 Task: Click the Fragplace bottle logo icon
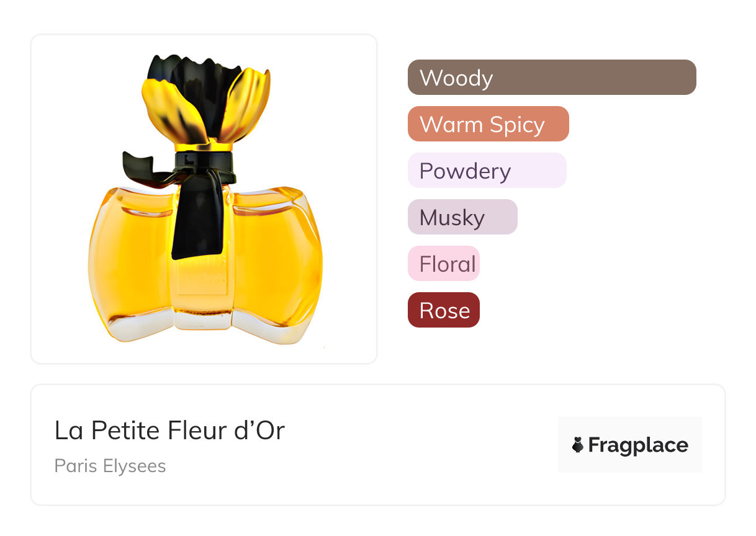578,445
